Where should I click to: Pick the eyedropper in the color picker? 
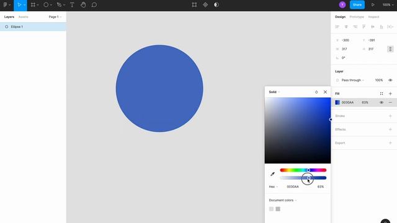272,174
